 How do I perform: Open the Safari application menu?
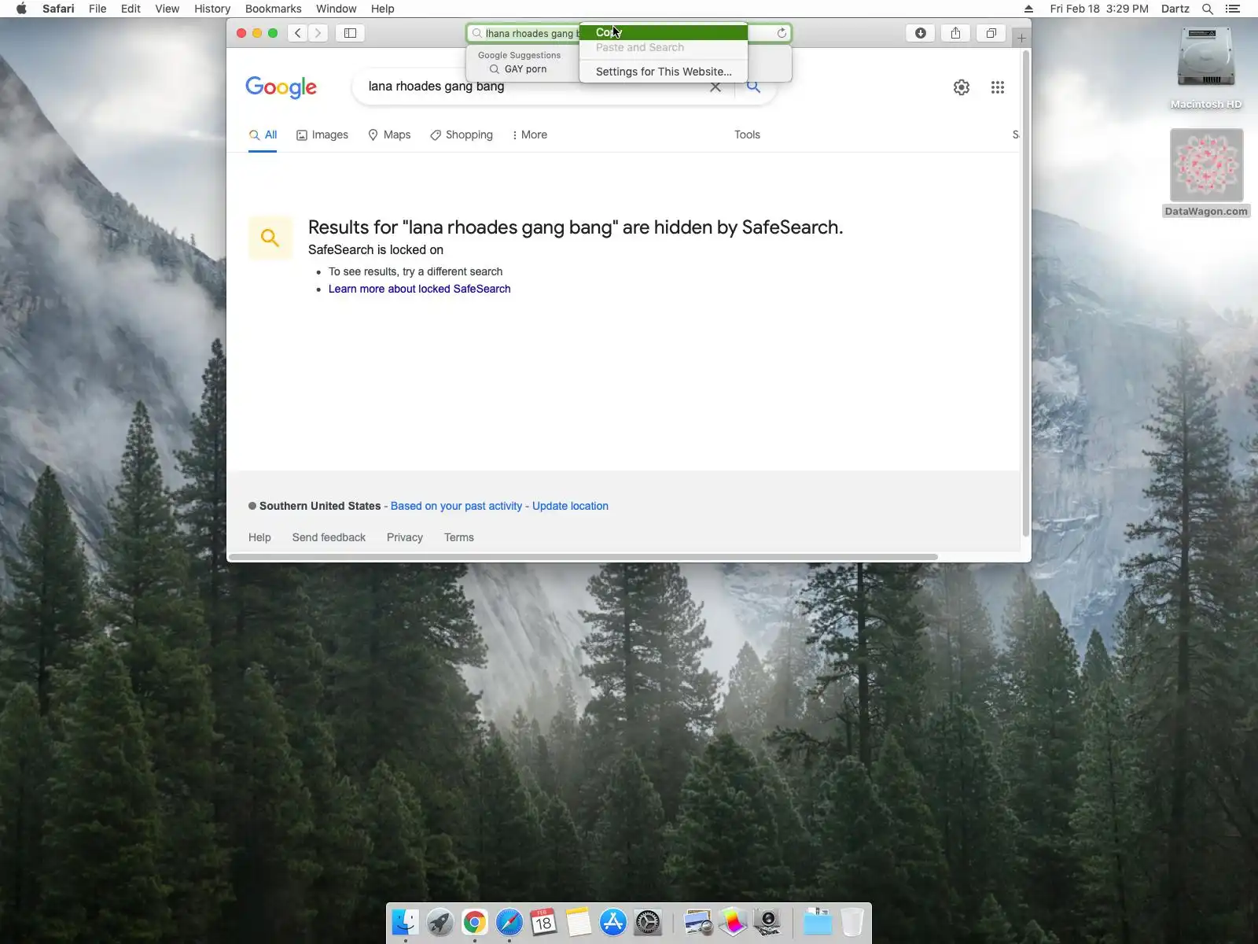point(58,9)
